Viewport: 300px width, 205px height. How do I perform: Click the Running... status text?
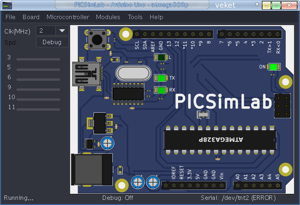[x=19, y=198]
